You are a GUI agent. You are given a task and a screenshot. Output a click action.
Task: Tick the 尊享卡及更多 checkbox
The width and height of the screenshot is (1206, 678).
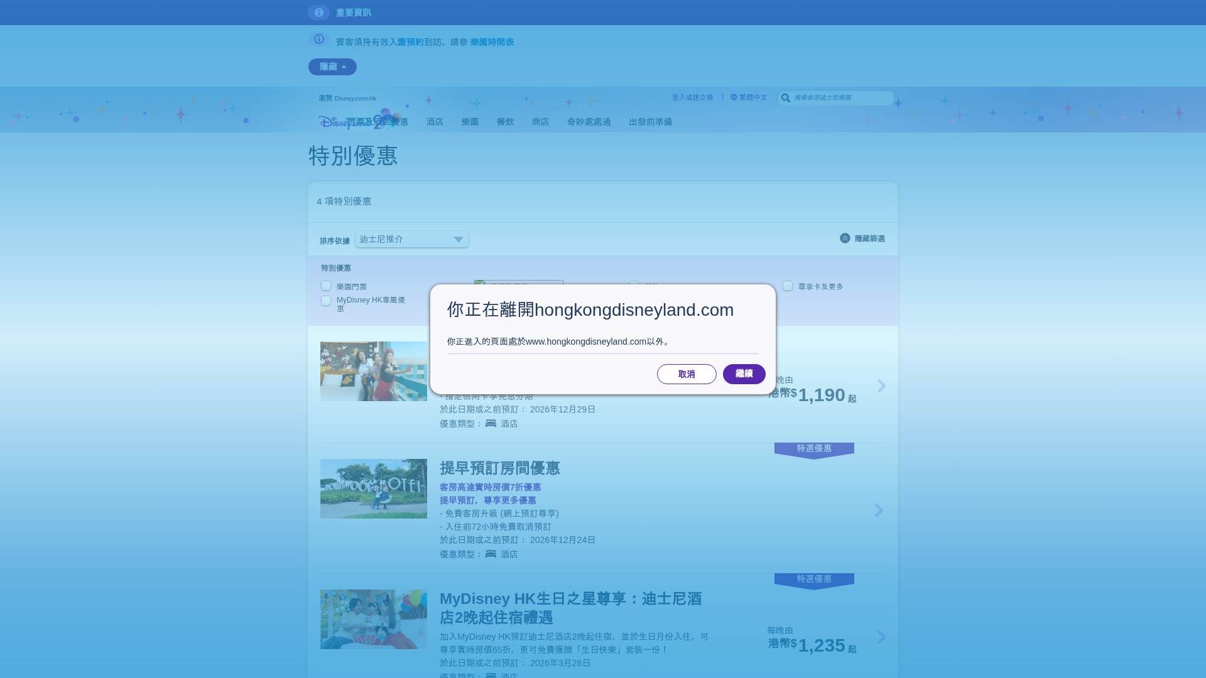pos(788,286)
